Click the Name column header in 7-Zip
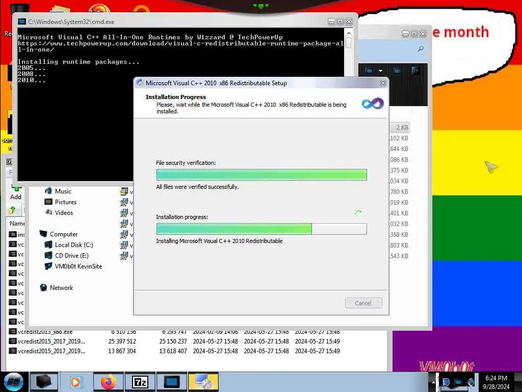The height and width of the screenshot is (392, 522). (17, 224)
